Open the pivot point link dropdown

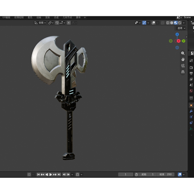click(x=51, y=23)
